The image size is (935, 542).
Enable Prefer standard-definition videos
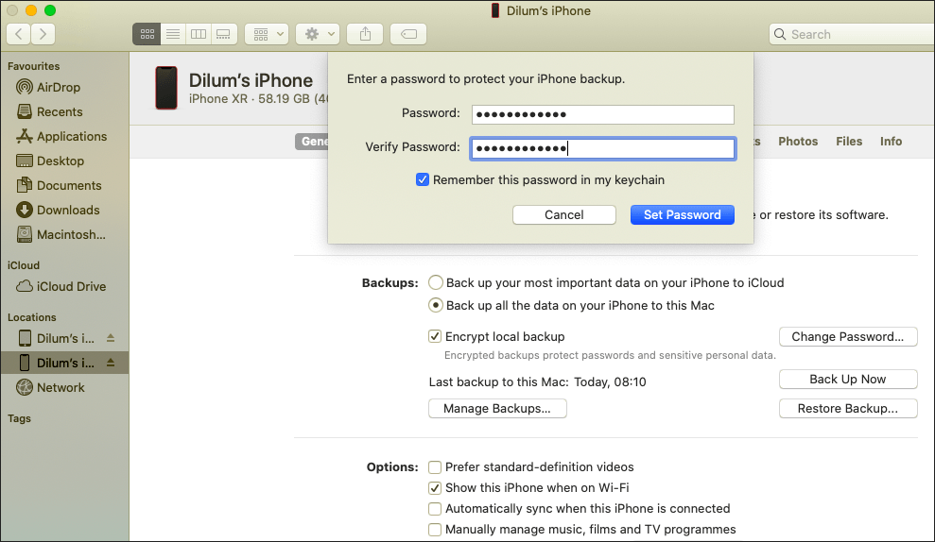435,467
